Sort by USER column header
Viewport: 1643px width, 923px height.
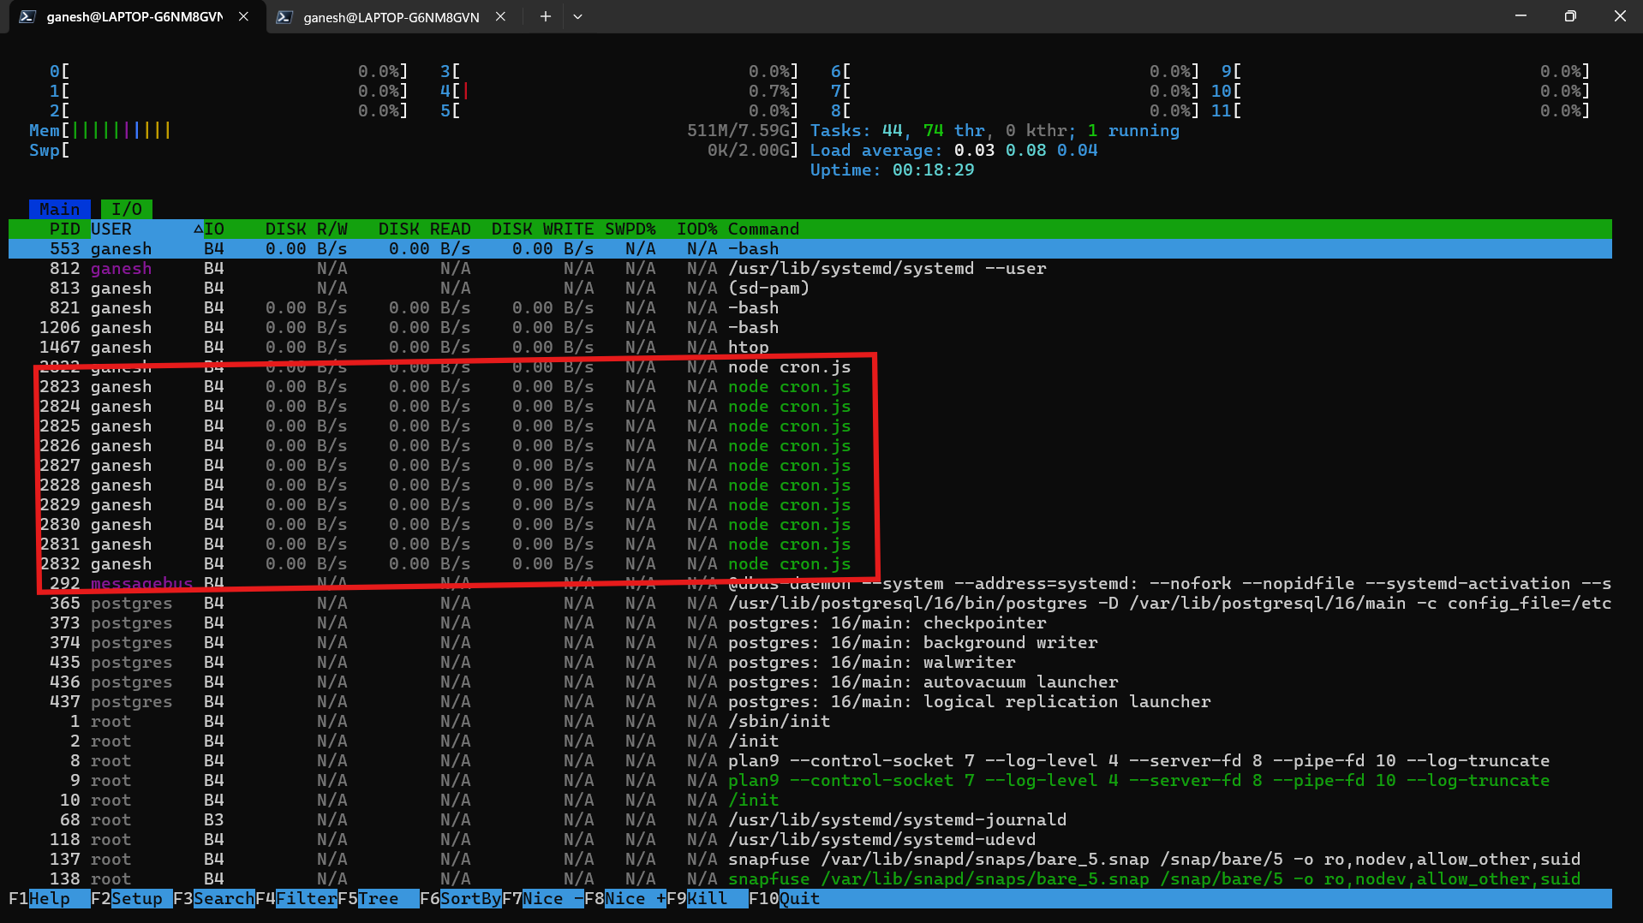111,229
